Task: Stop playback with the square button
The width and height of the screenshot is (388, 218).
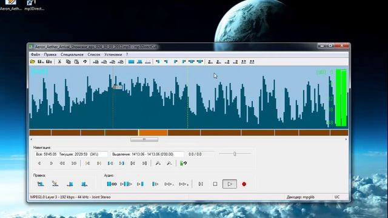Action: (215, 184)
